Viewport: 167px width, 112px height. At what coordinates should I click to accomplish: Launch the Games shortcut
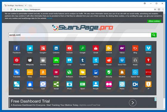point(56,60)
